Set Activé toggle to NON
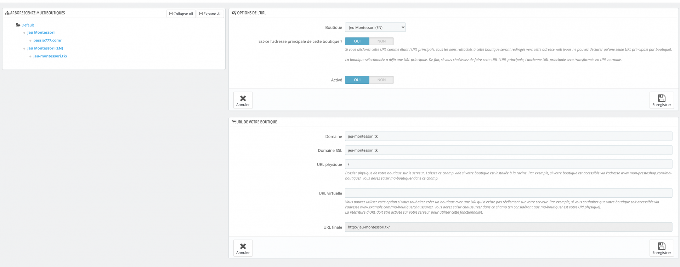 click(x=381, y=80)
